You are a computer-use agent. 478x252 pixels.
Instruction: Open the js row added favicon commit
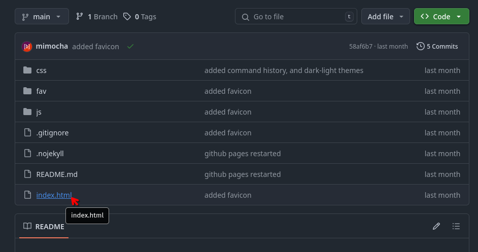(x=228, y=112)
